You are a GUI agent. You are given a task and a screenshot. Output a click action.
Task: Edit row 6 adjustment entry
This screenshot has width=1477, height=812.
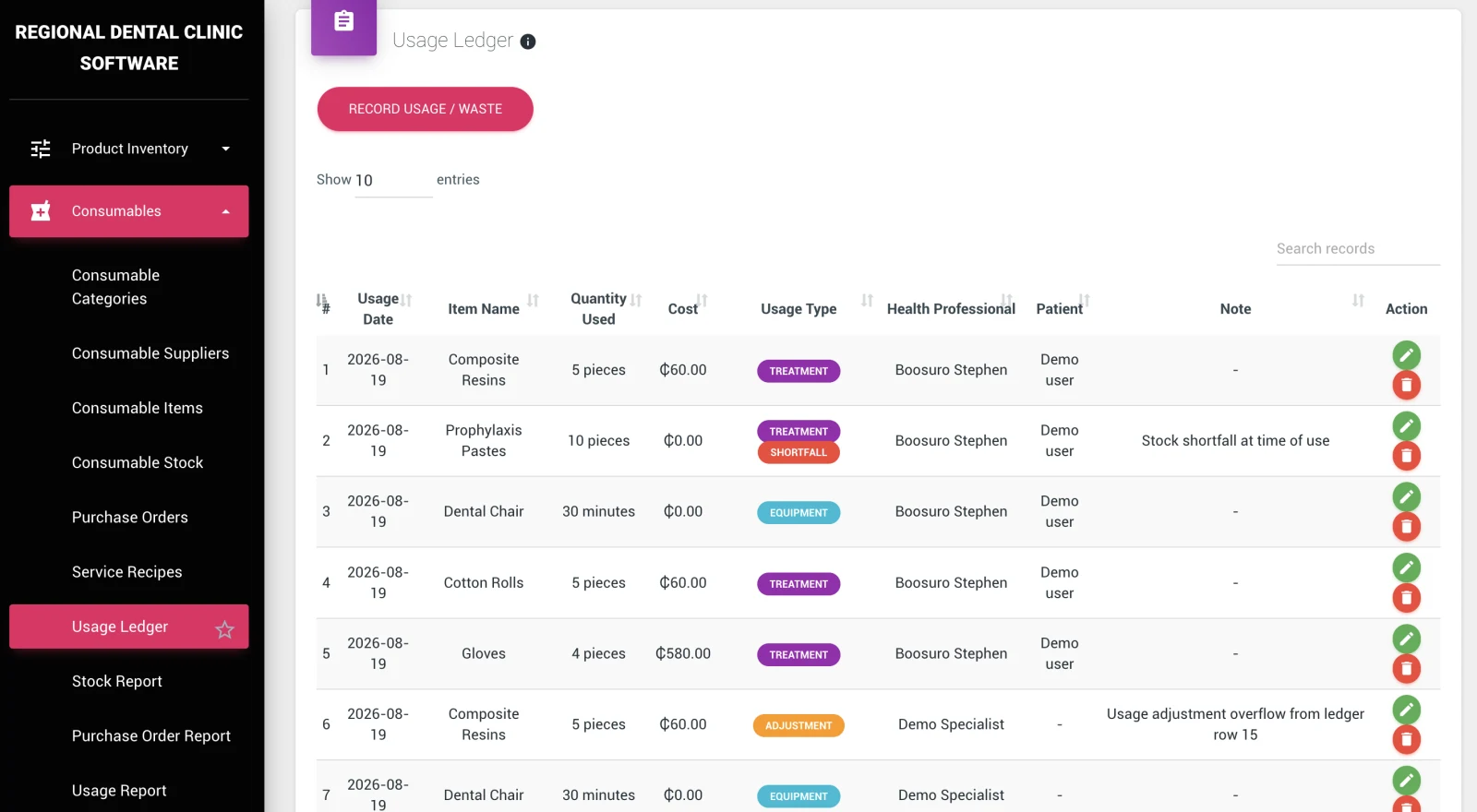click(x=1406, y=710)
